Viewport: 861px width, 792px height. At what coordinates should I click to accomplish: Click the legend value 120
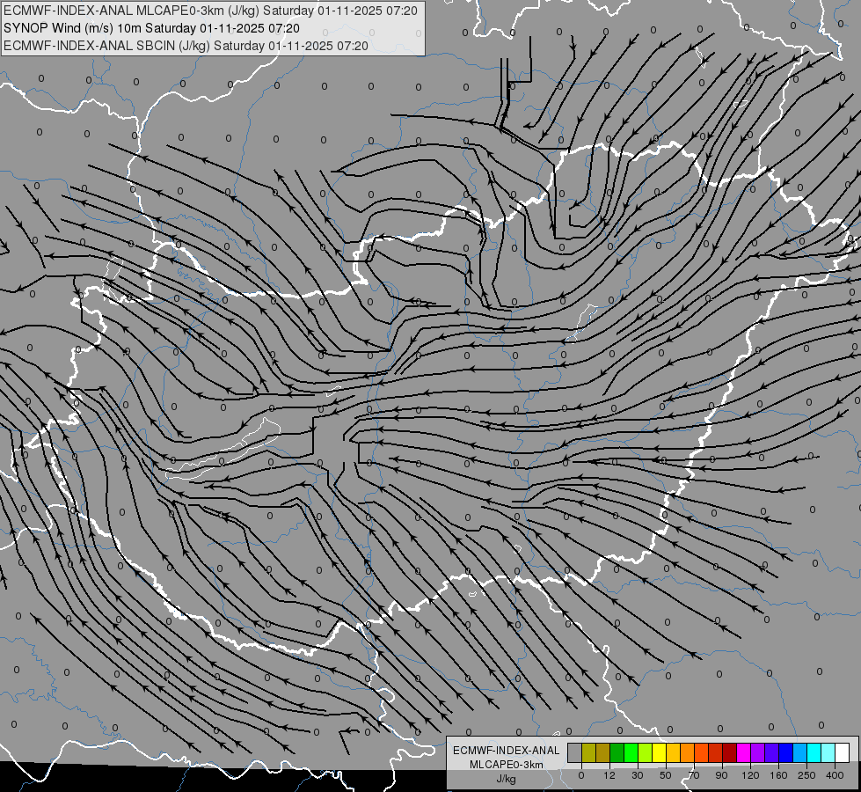[x=750, y=775]
